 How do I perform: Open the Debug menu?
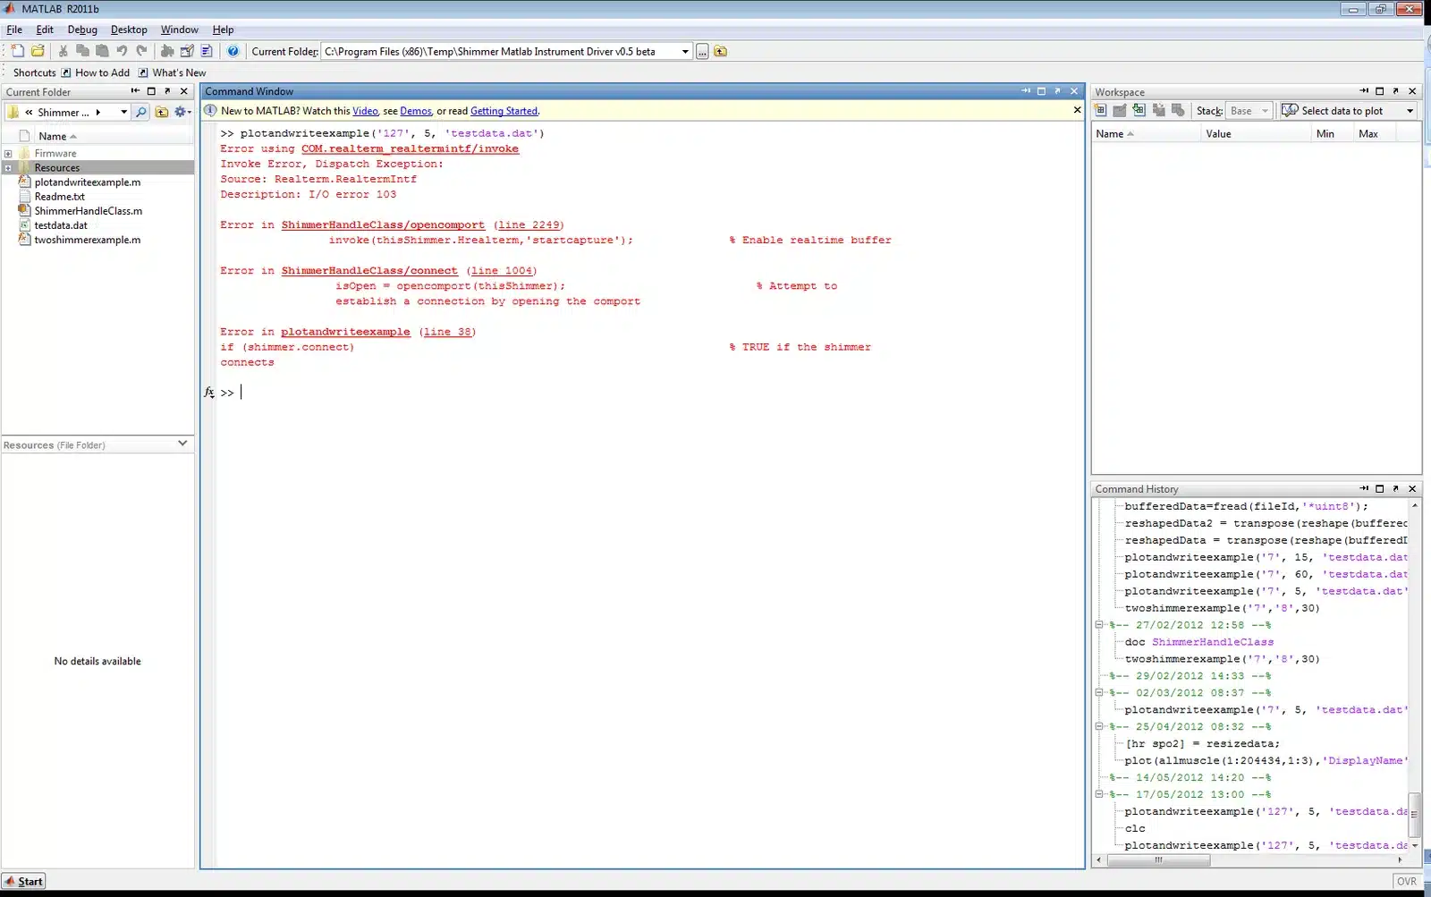tap(82, 30)
